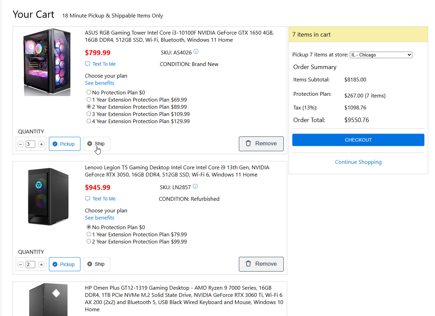
Task: Click Text To Me for the ASUS tower
Action: [100, 64]
